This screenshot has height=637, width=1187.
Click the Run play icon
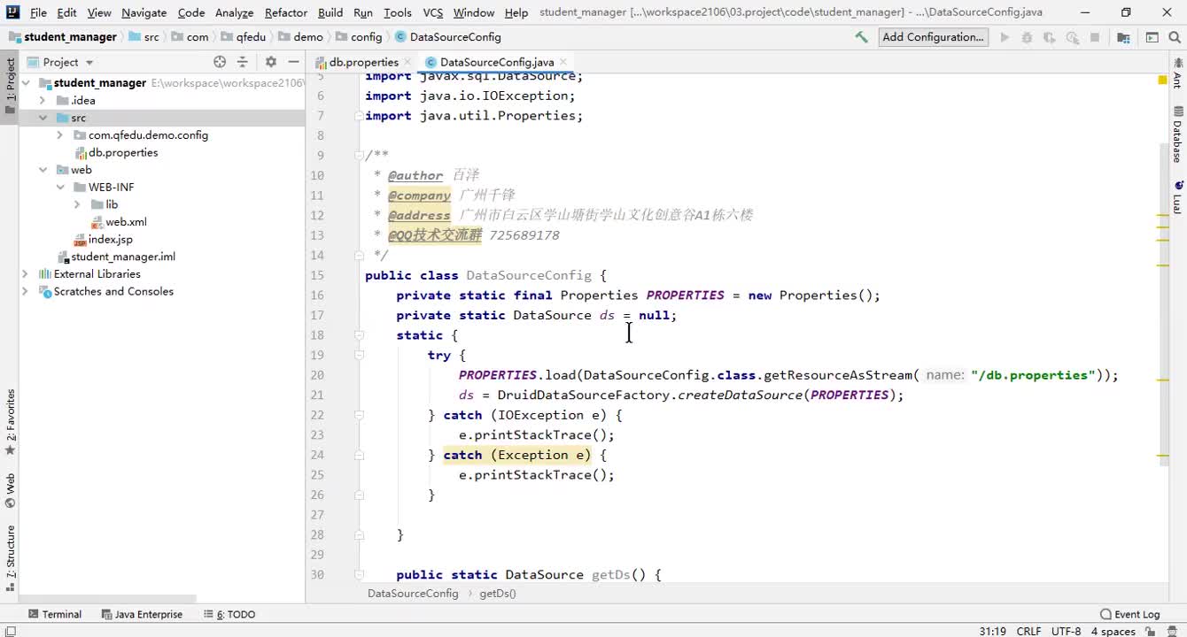coord(1005,37)
